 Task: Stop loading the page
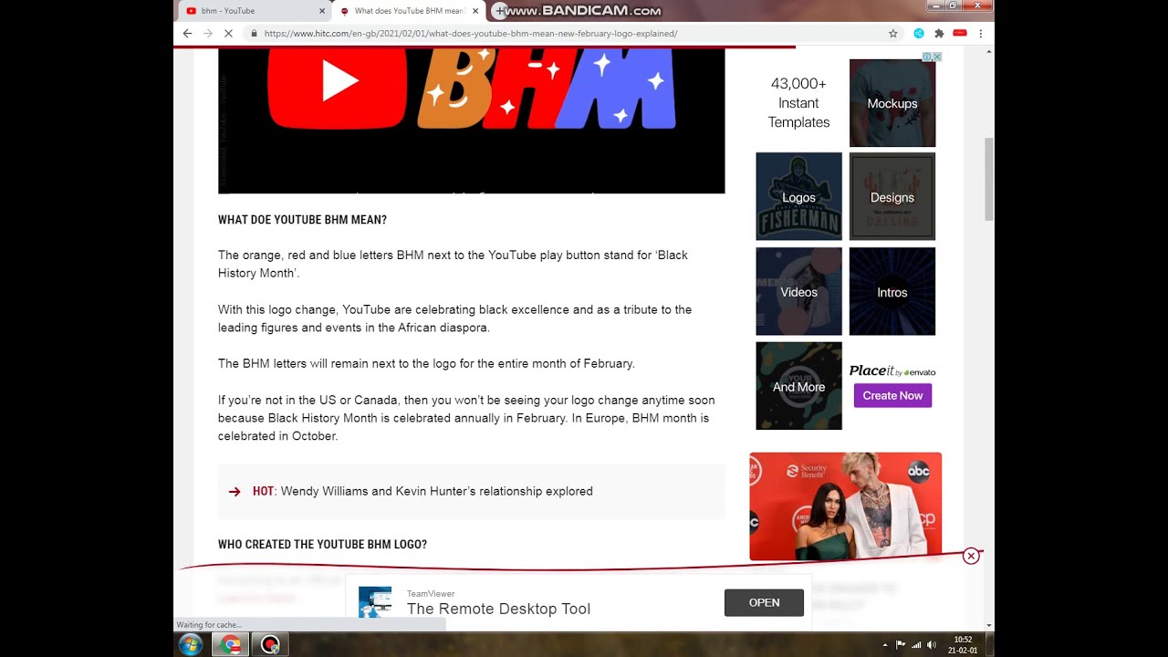[x=228, y=33]
